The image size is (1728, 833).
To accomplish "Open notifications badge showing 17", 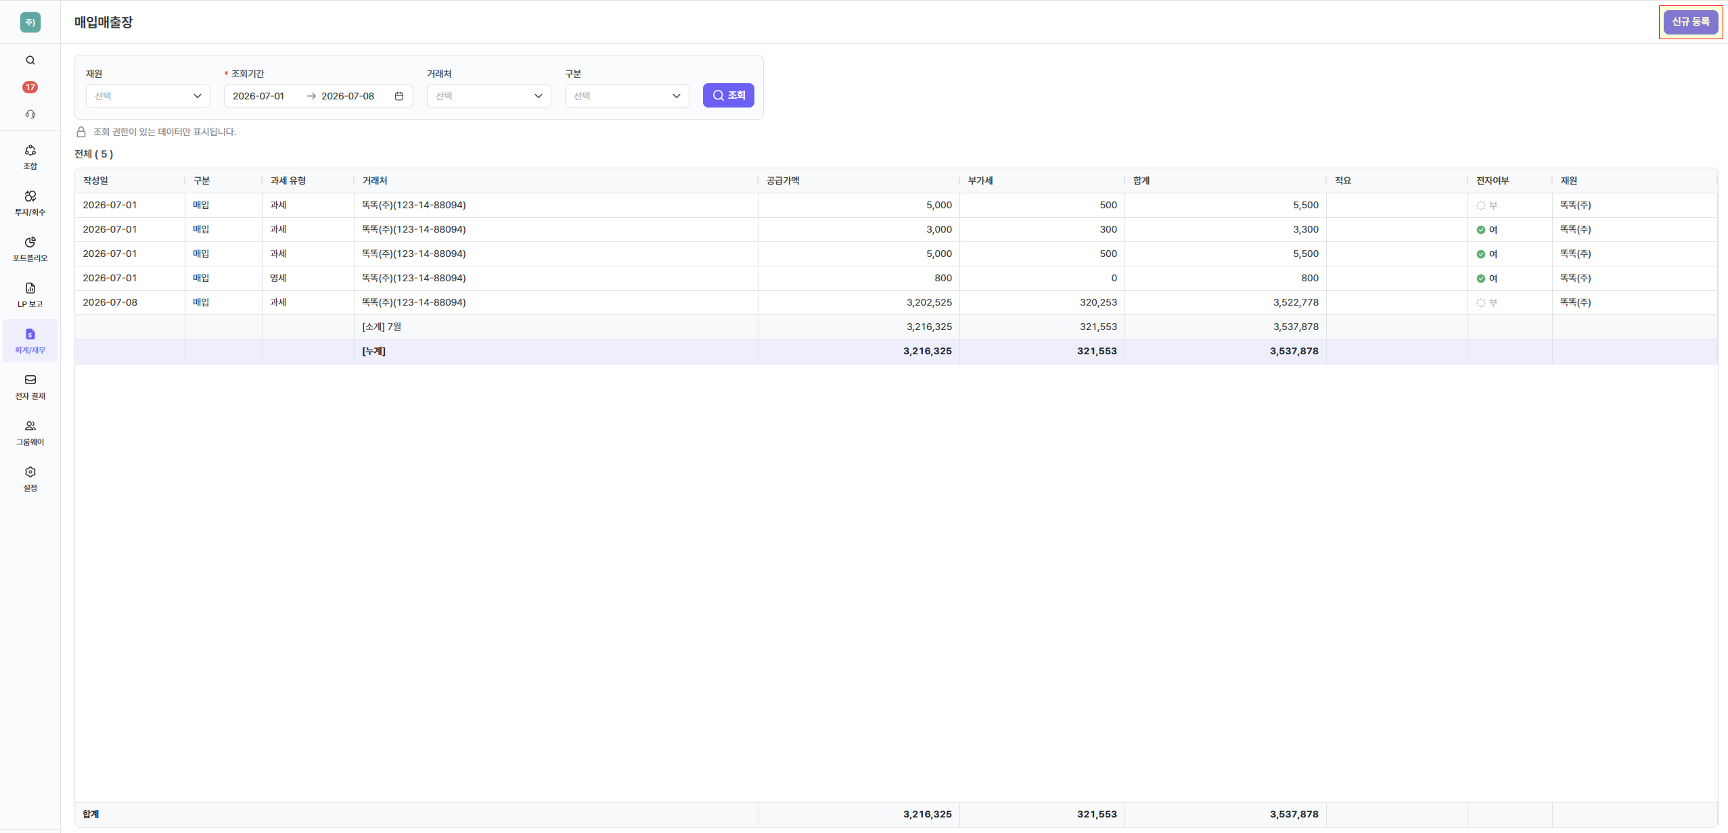I will (x=30, y=87).
